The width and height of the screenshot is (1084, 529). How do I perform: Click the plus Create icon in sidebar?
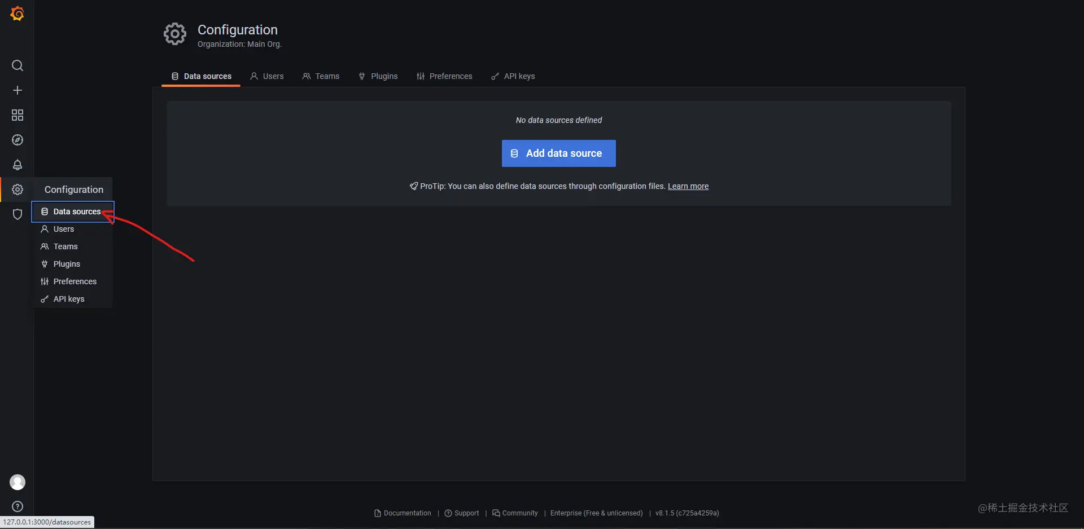[18, 90]
